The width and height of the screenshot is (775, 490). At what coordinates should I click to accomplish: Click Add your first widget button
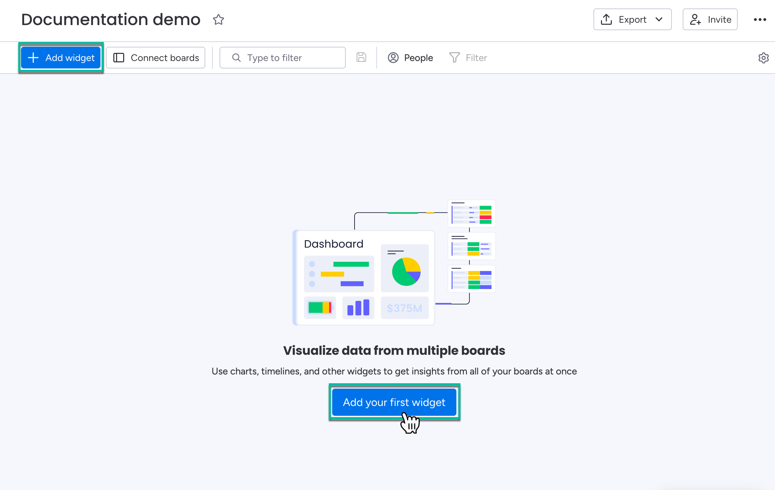(x=394, y=402)
